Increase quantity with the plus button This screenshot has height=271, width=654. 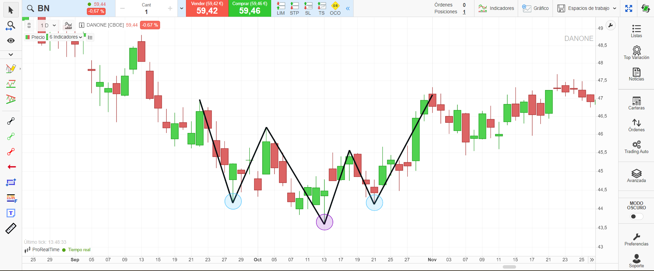point(170,9)
